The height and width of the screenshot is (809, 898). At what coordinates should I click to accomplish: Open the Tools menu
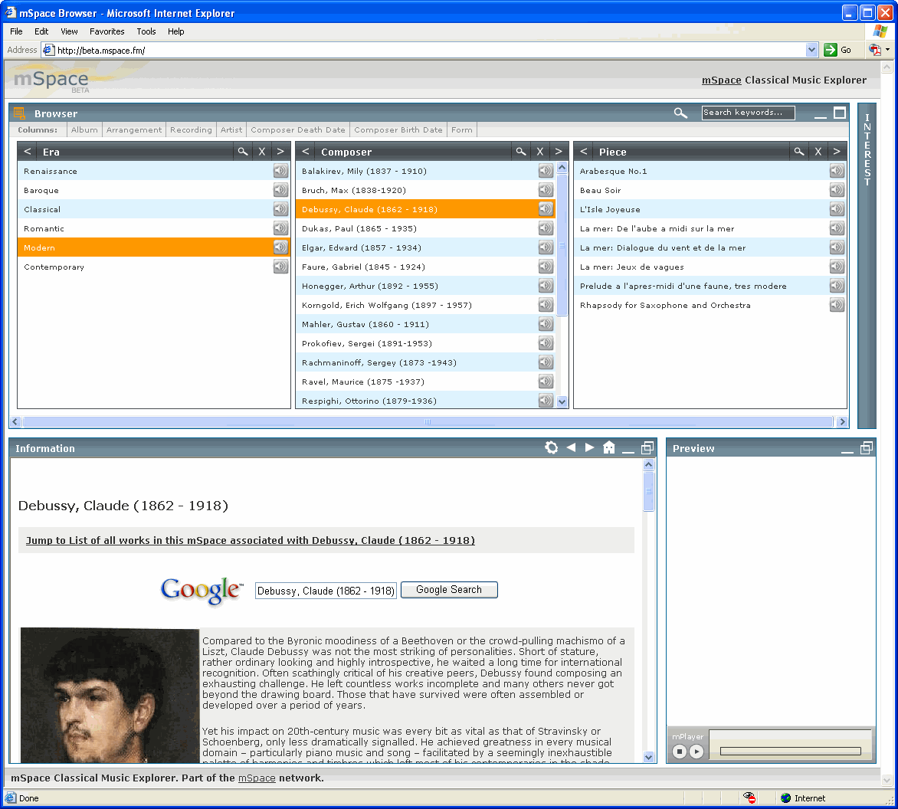[x=146, y=31]
